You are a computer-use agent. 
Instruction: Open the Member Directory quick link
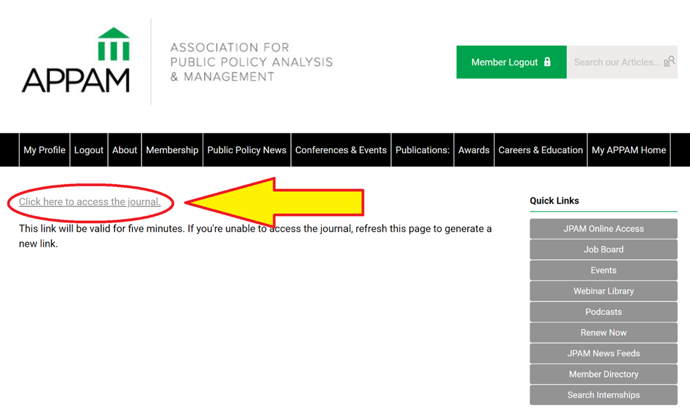[604, 374]
